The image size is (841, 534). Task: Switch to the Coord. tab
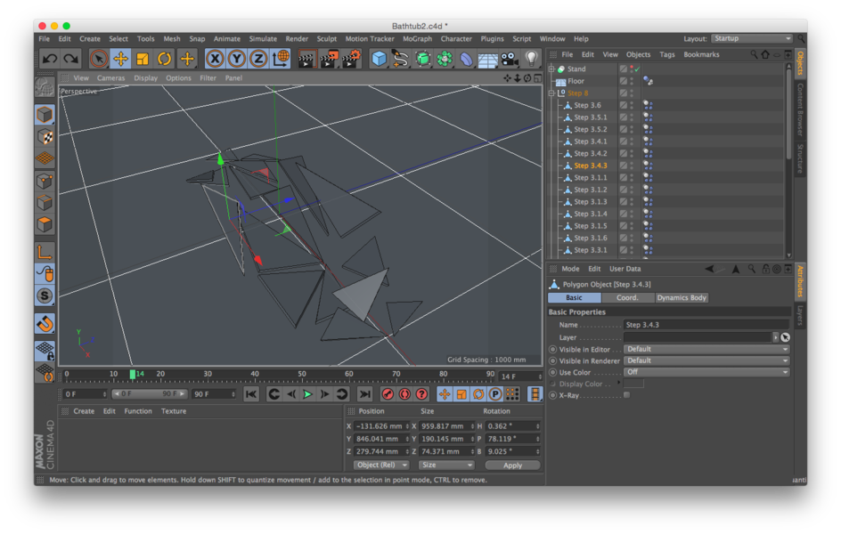(x=627, y=298)
